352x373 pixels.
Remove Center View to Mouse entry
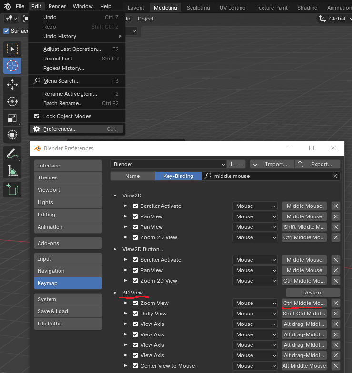click(336, 366)
